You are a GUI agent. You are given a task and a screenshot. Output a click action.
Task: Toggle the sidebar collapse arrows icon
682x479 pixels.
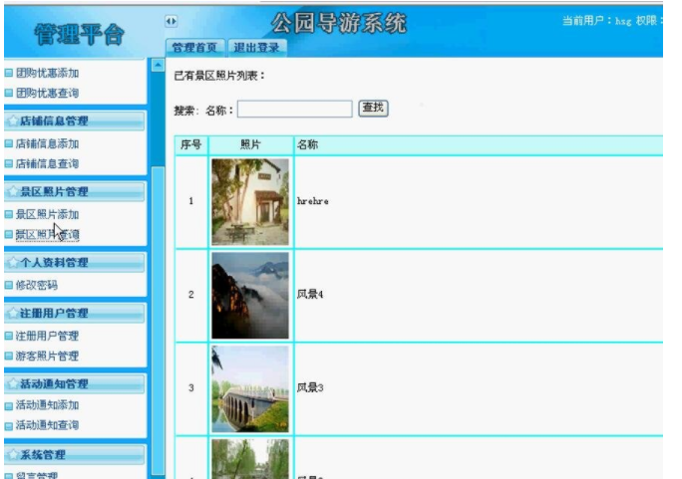(x=170, y=21)
